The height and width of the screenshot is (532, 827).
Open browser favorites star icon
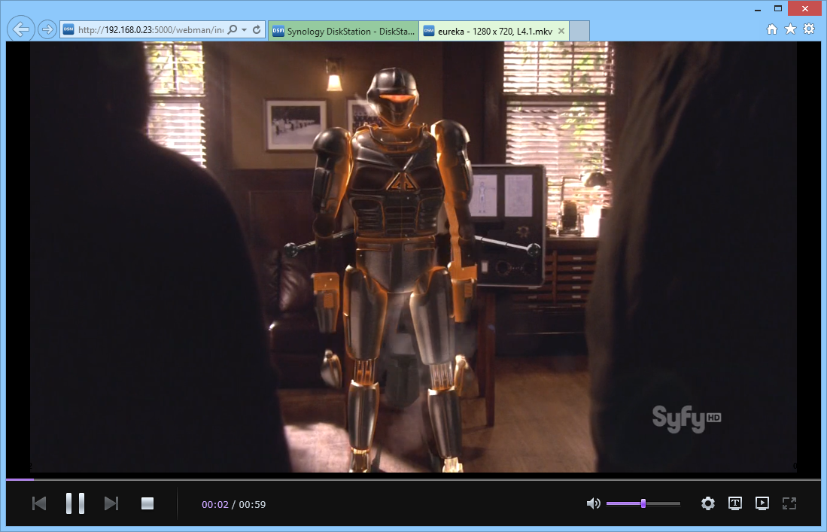[790, 29]
